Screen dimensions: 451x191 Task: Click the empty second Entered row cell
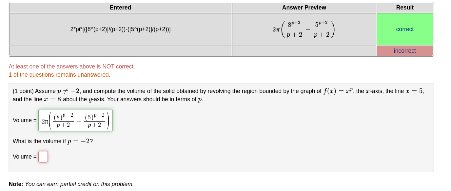tap(120, 50)
